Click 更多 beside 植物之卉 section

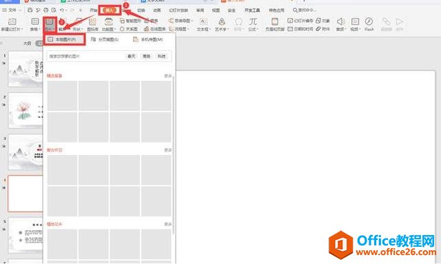168,224
